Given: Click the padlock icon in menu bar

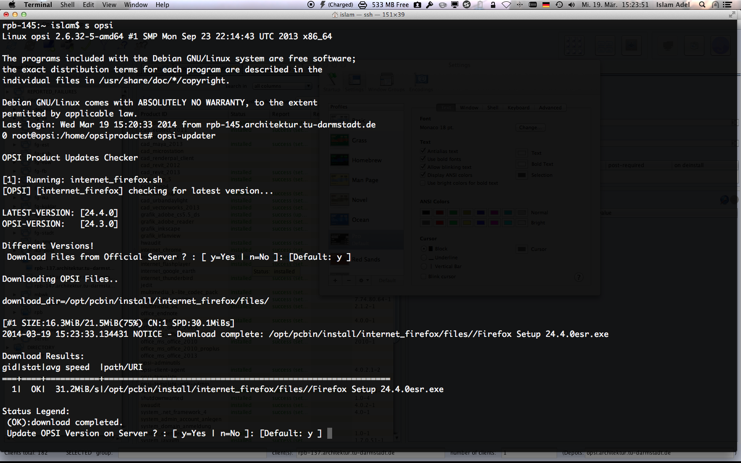Looking at the screenshot, I should (x=493, y=4).
